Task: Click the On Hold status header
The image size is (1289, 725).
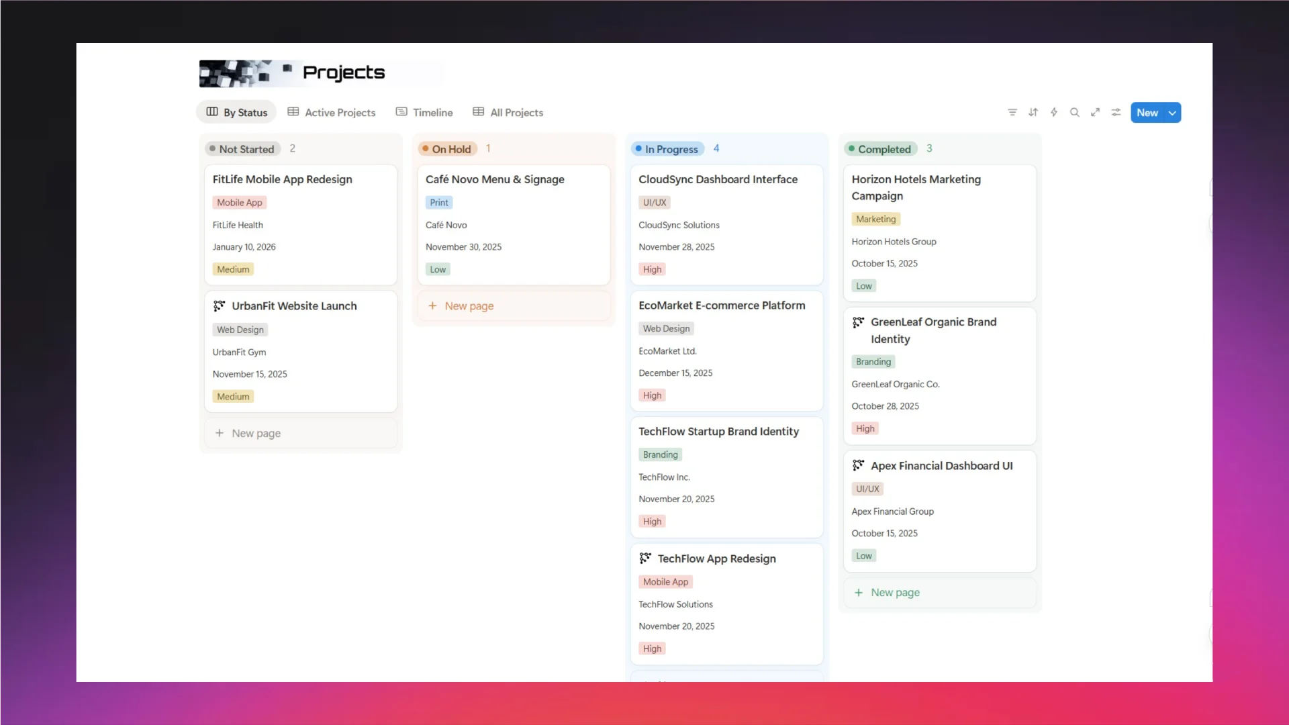Action: [447, 149]
